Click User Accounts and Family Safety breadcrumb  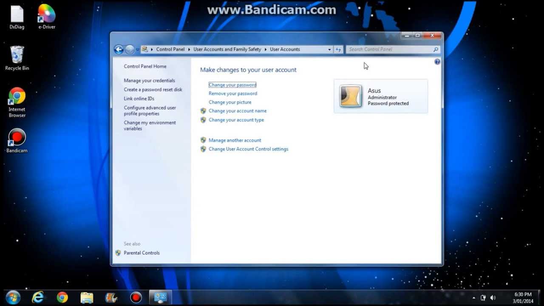click(227, 49)
